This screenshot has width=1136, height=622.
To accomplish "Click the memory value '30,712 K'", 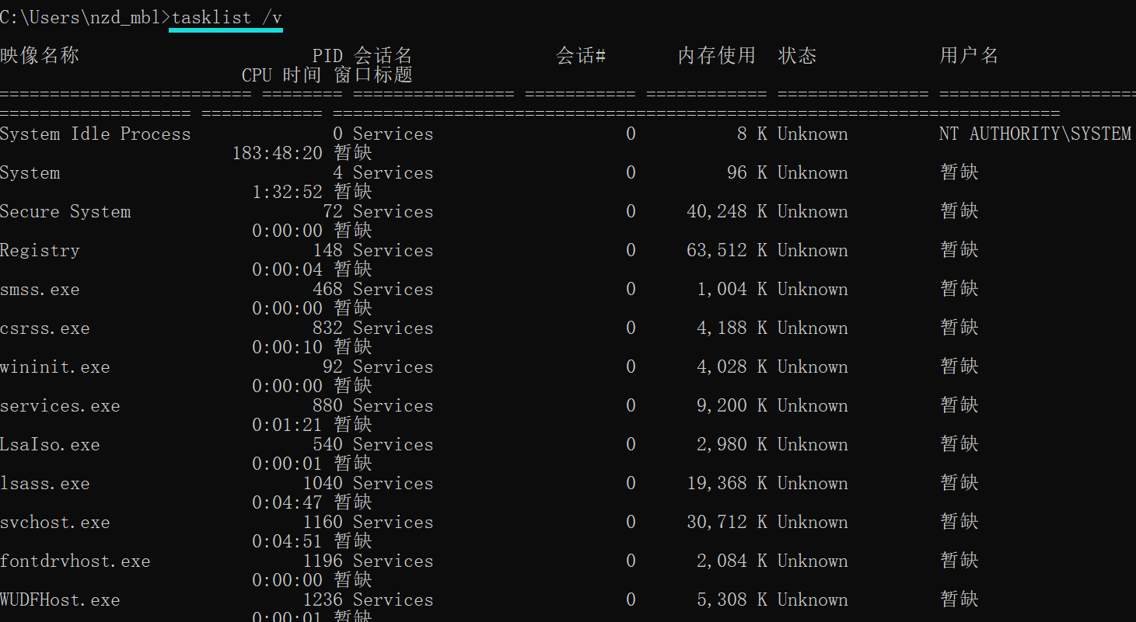I will pyautogui.click(x=727, y=522).
